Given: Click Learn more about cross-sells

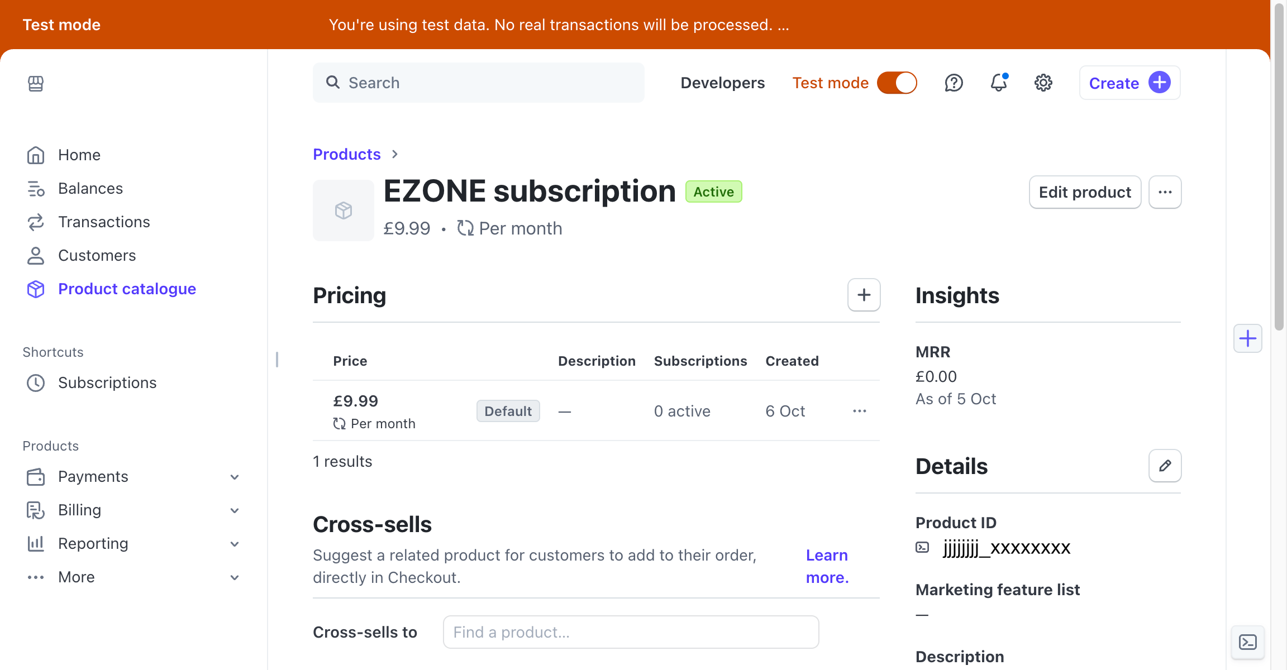Looking at the screenshot, I should click(827, 566).
